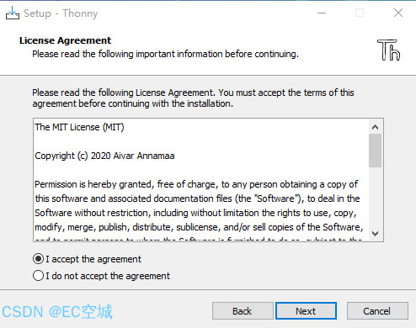This screenshot has width=416, height=328.
Task: Click the Thonny Th logo
Action: tap(388, 50)
